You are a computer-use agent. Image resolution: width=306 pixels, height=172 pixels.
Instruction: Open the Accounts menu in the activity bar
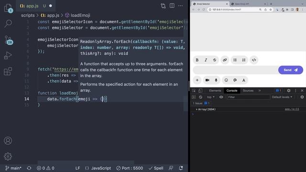click(8, 140)
